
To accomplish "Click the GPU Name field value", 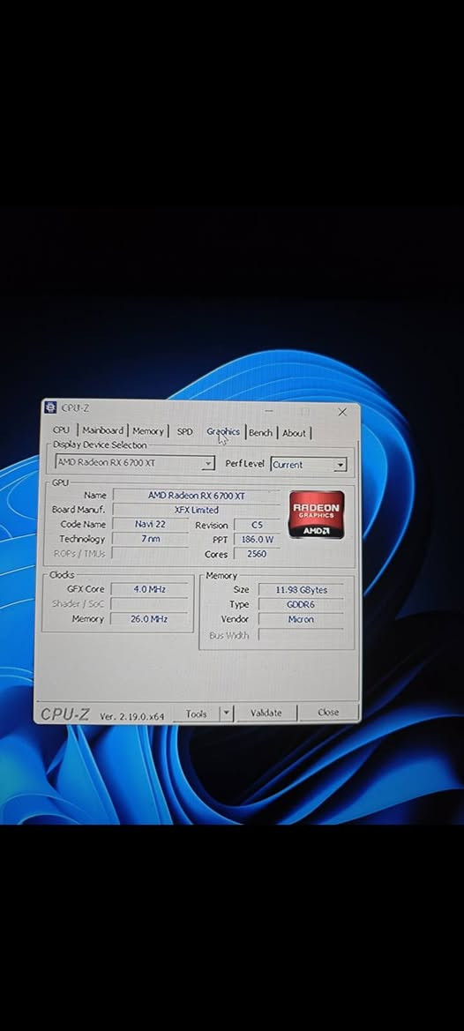I will point(197,495).
